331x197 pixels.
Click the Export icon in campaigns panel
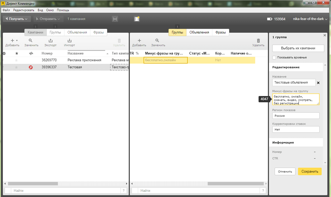[x=50, y=41]
